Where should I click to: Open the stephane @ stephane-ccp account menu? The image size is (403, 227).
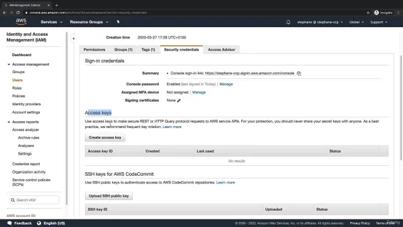(x=320, y=22)
